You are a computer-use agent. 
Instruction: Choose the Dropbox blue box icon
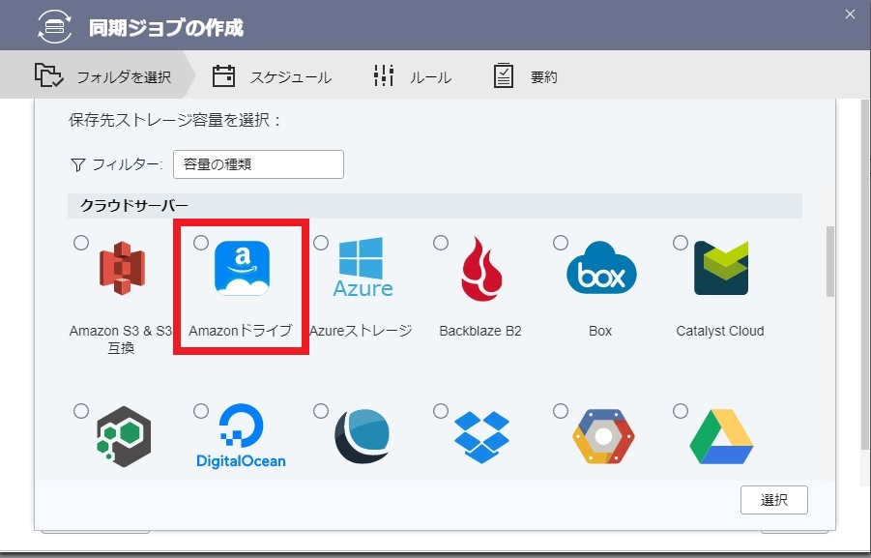click(x=480, y=436)
